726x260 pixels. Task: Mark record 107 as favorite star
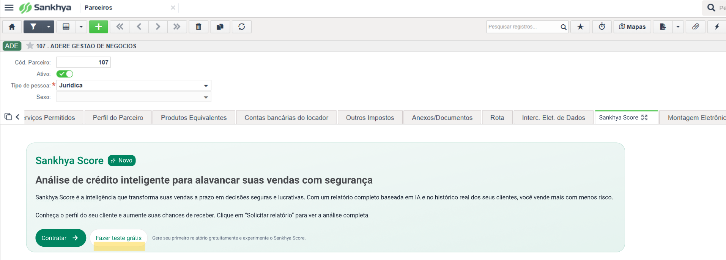tap(30, 46)
